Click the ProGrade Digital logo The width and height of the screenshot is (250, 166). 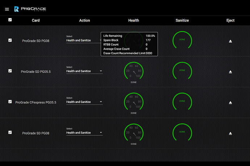pyautogui.click(x=30, y=9)
